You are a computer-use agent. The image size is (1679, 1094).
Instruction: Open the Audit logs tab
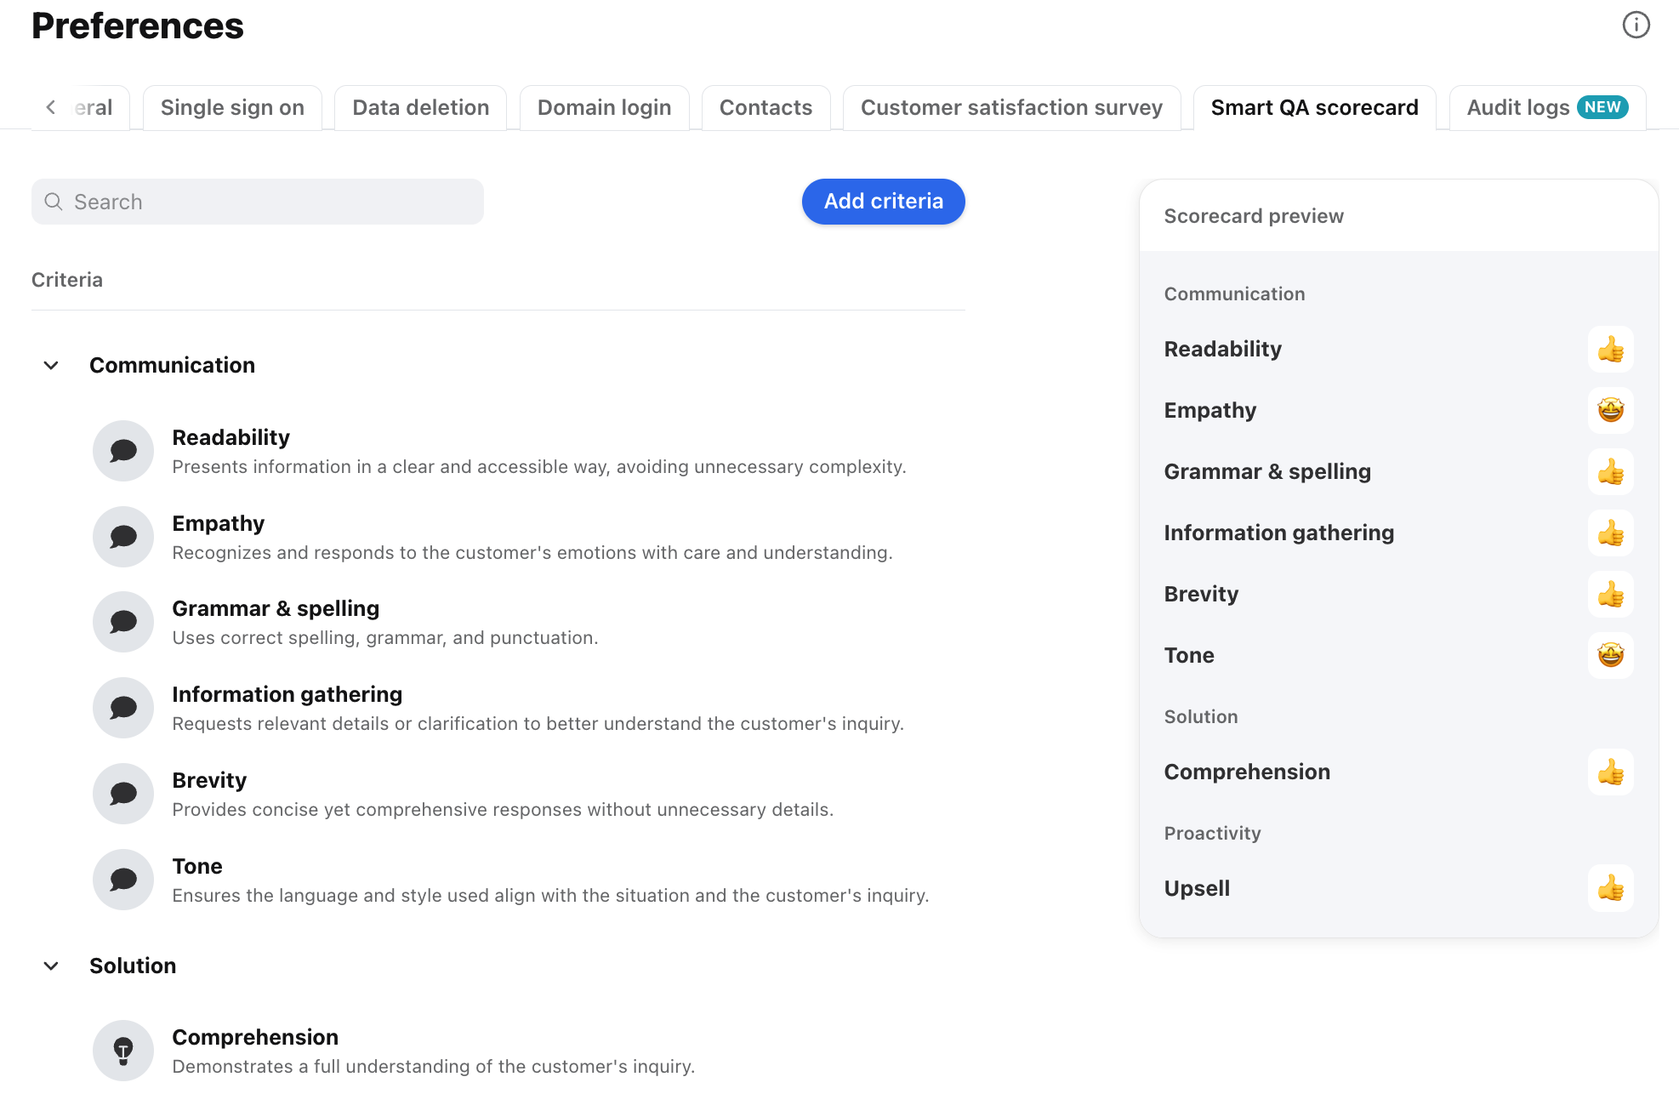(x=1547, y=107)
